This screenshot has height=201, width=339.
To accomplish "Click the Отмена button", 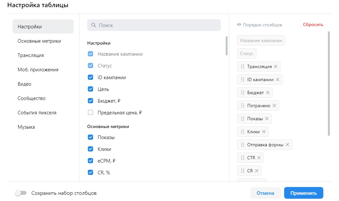I will pyautogui.click(x=265, y=193).
